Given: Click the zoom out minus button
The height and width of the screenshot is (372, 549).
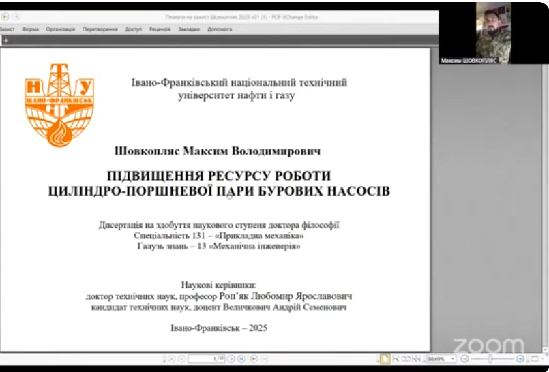Looking at the screenshot, I should (x=464, y=359).
